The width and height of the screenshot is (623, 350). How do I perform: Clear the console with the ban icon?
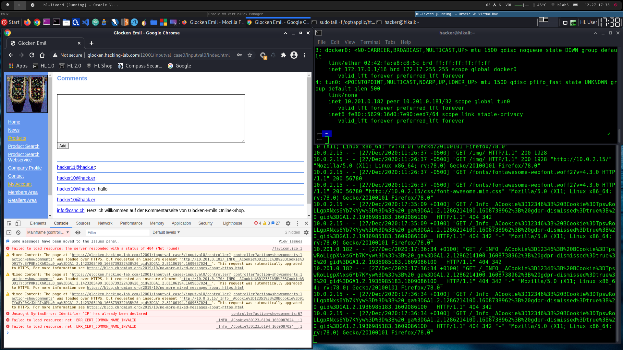coord(18,232)
